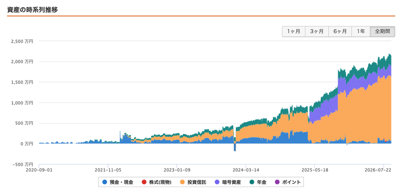The width and height of the screenshot is (405, 189).
Task: Switch chart range to 1年
Action: 361,32
